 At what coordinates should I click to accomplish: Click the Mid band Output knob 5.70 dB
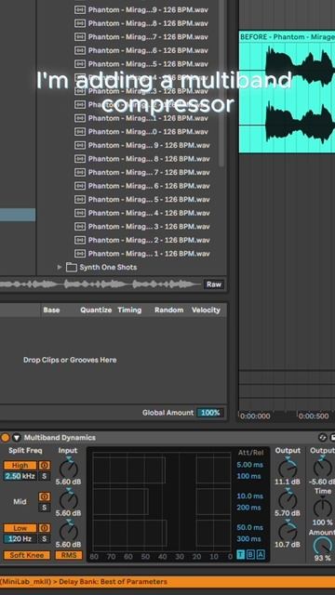tap(288, 500)
